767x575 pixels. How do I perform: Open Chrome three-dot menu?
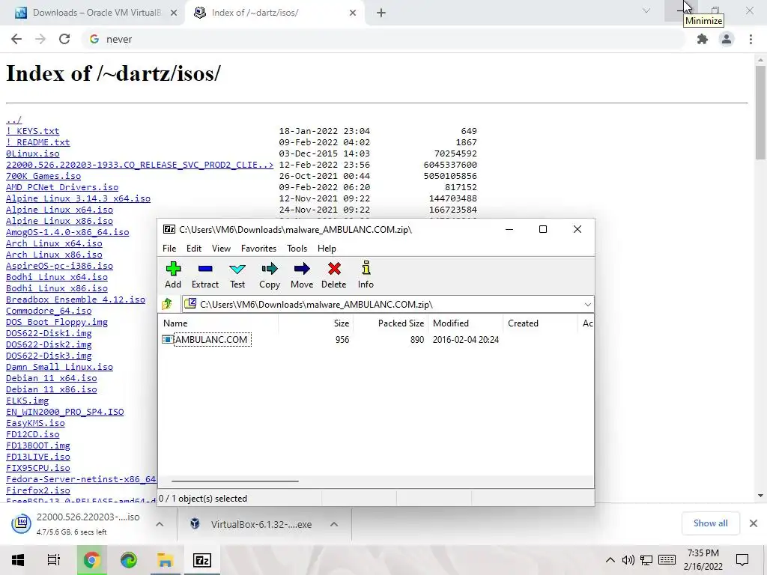click(x=751, y=39)
